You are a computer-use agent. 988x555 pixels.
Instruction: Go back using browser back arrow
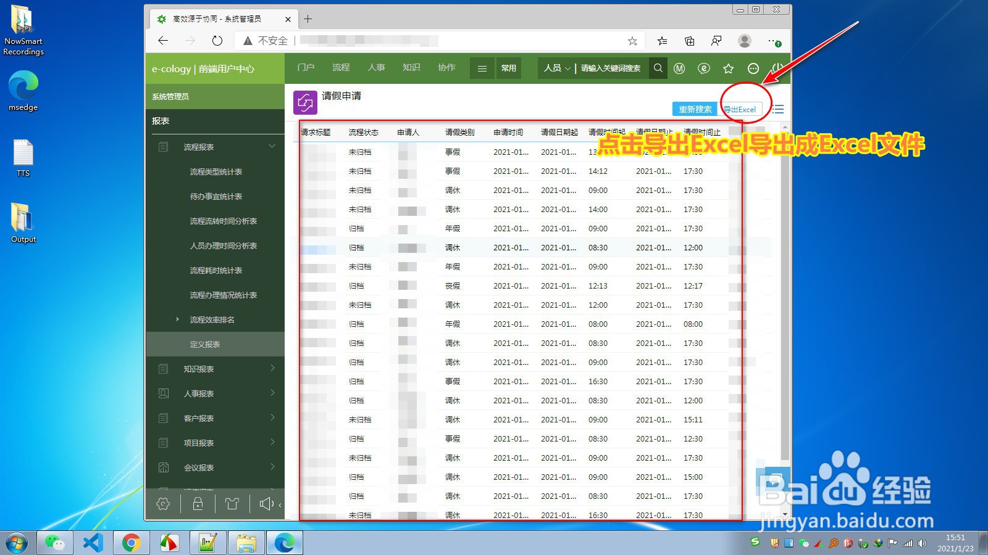[163, 41]
